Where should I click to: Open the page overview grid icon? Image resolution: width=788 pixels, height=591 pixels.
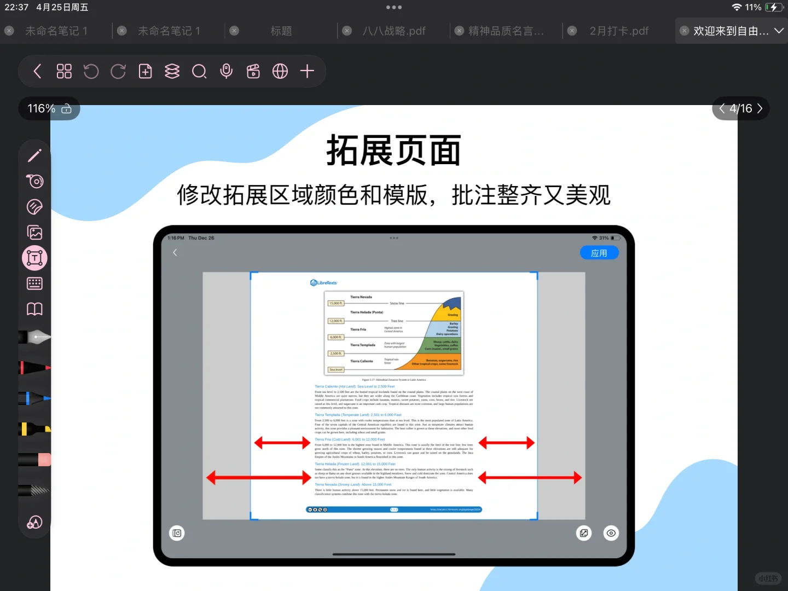(63, 71)
